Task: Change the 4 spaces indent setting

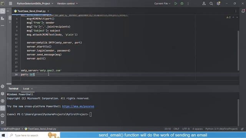Action: point(198,129)
